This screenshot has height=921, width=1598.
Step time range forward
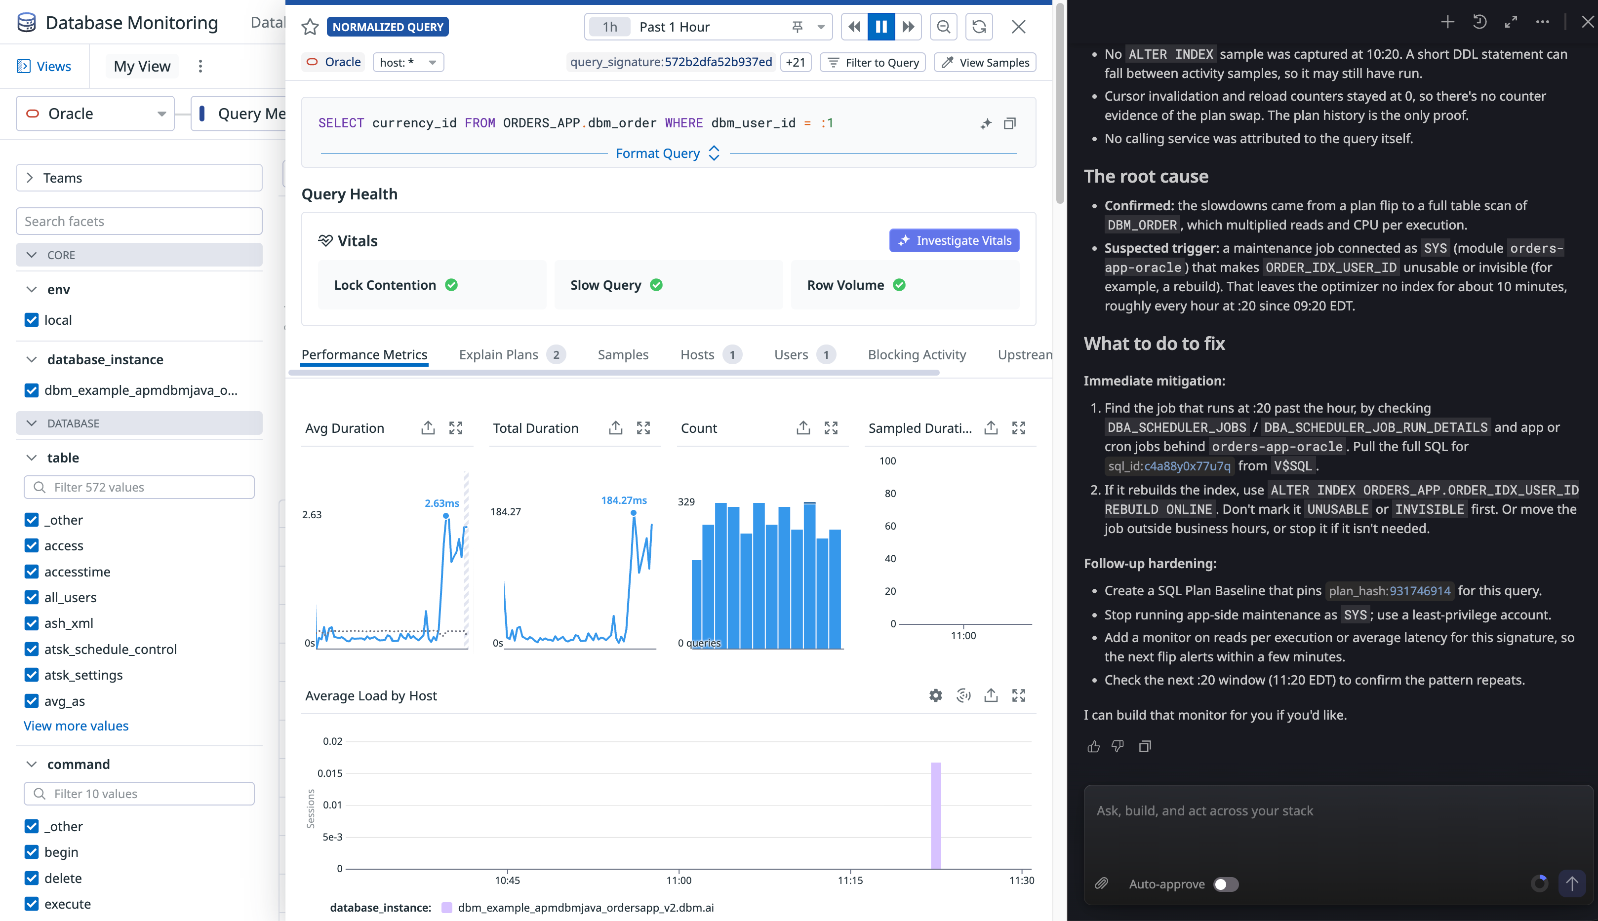[x=908, y=27]
